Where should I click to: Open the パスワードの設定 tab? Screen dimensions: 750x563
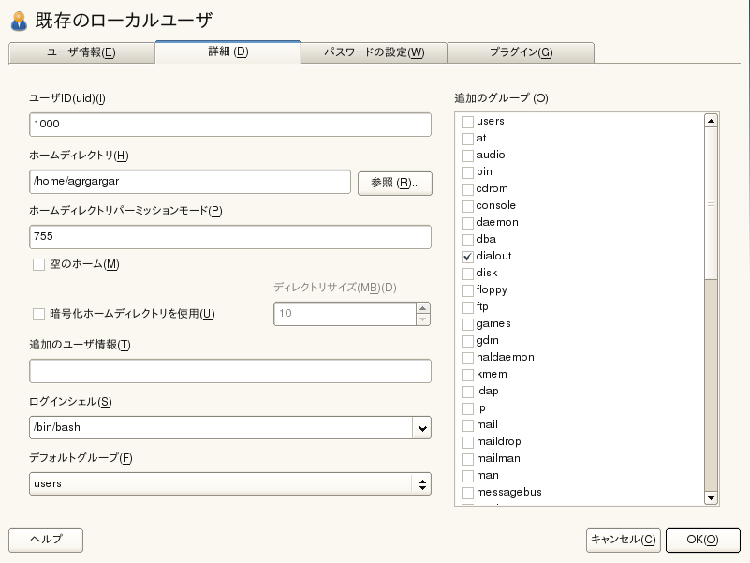(x=374, y=52)
